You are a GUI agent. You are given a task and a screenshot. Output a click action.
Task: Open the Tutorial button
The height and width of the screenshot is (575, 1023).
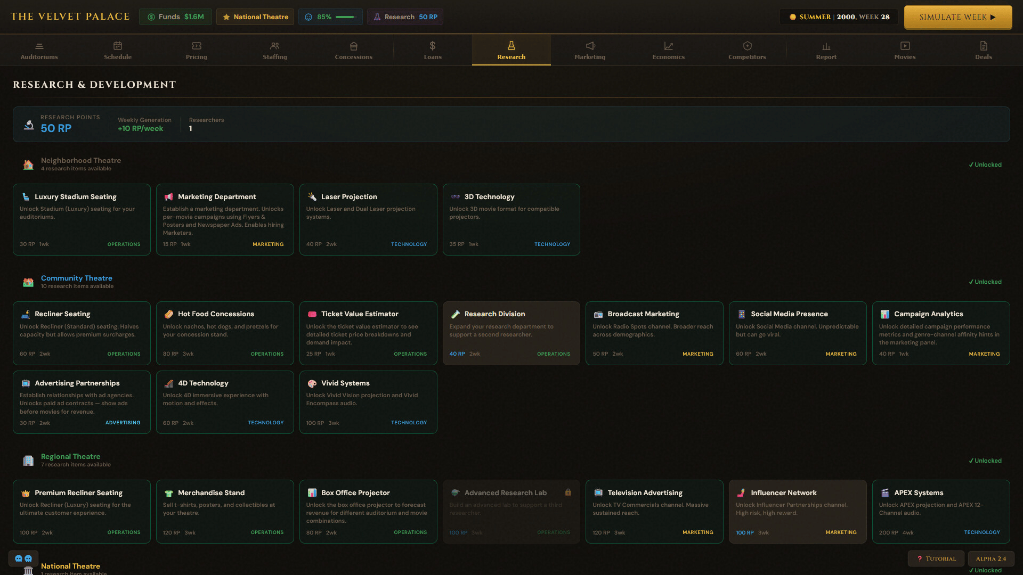tap(936, 558)
